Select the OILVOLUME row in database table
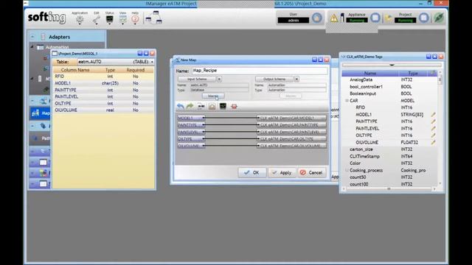Screen dimensions: 472x265 [103, 110]
